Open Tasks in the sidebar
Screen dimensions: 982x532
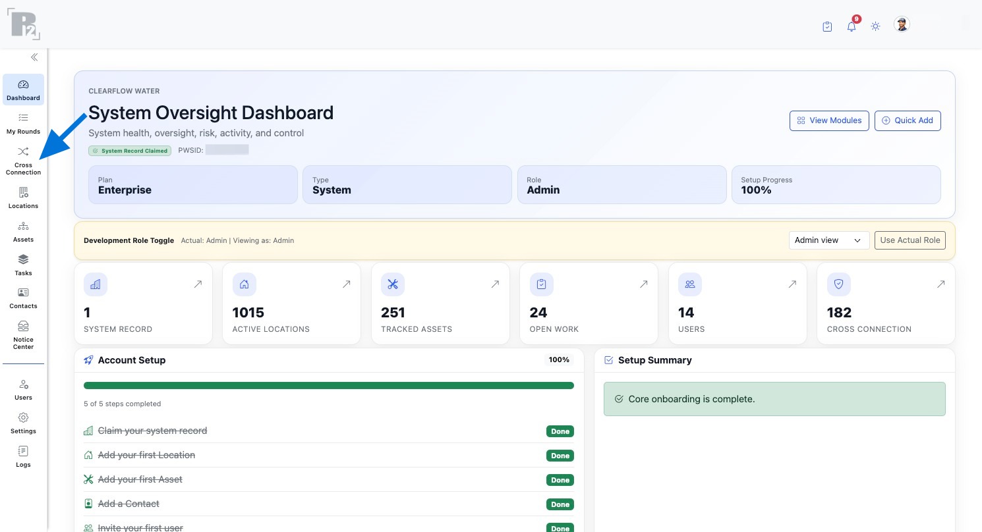pos(23,265)
